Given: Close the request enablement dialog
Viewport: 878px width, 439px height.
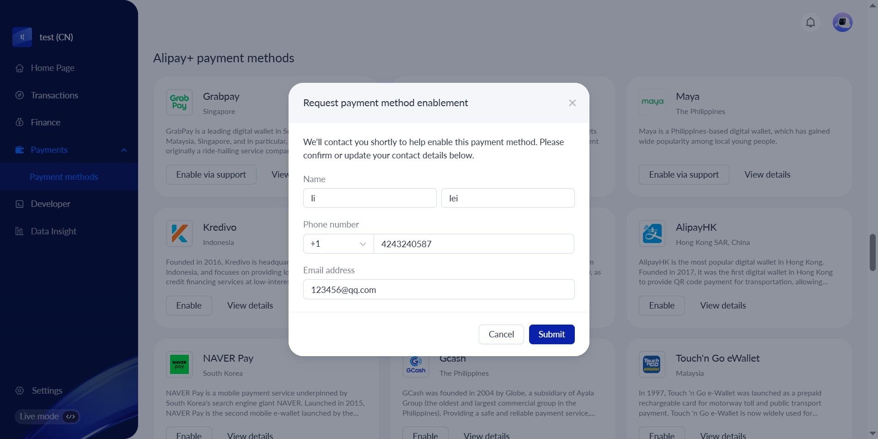Looking at the screenshot, I should (x=572, y=103).
